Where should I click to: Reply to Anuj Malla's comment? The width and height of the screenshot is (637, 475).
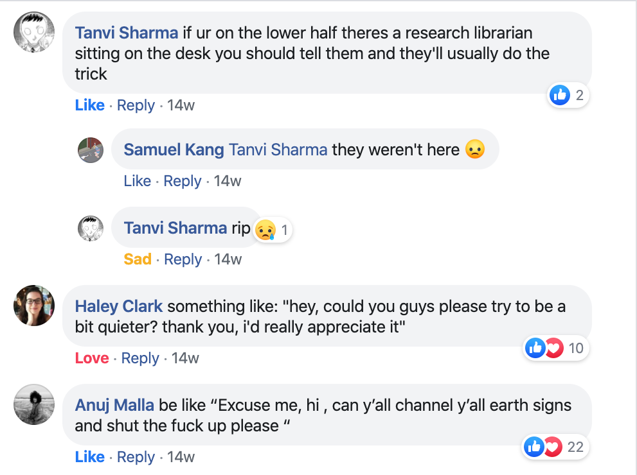coord(136,457)
